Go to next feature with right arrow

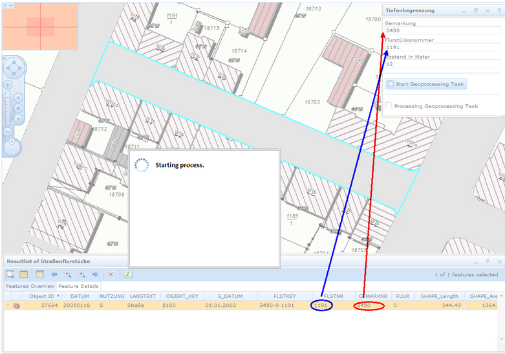95,274
